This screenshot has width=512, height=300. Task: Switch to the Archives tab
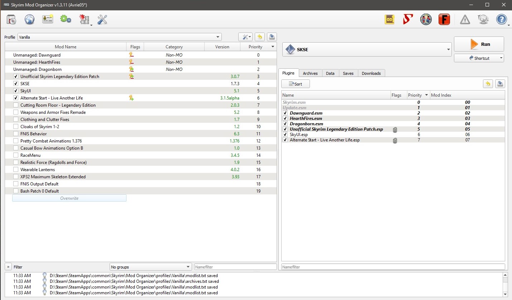[x=310, y=73]
